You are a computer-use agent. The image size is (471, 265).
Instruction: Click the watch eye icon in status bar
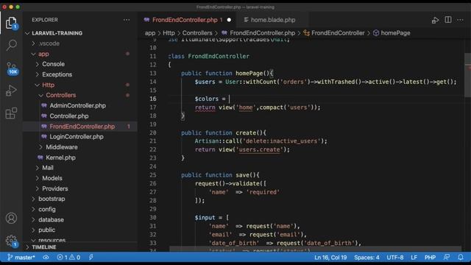pyautogui.click(x=46, y=258)
